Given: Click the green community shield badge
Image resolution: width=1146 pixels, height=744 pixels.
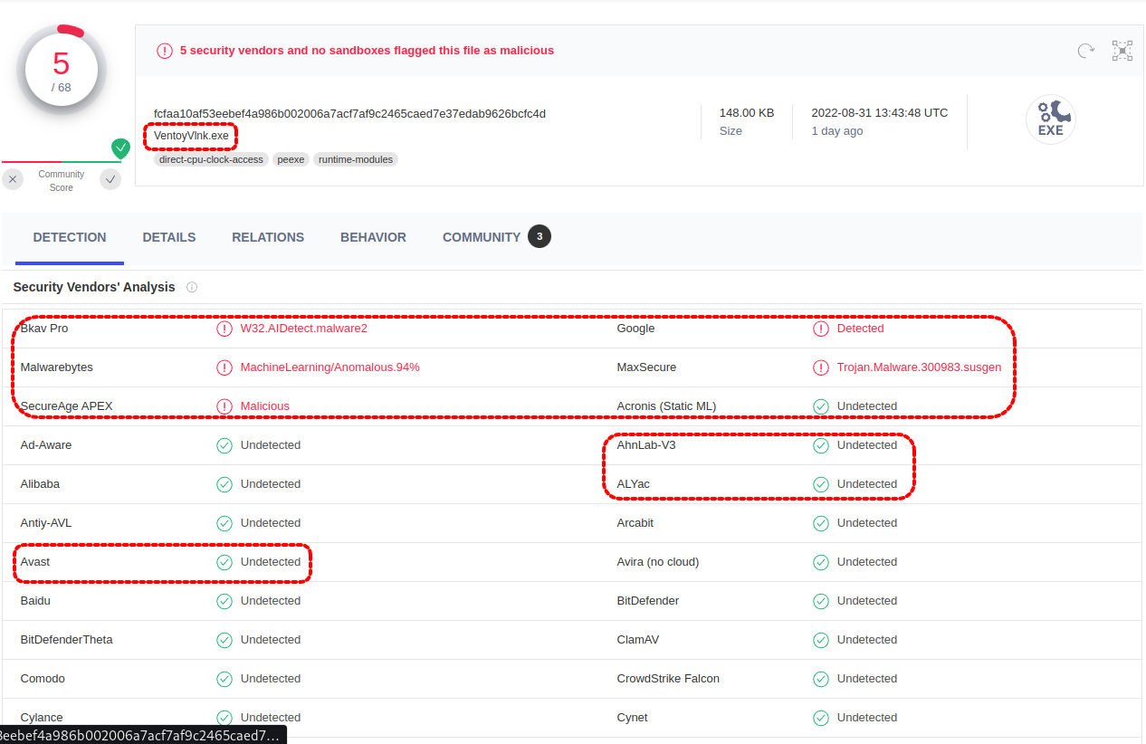Looking at the screenshot, I should tap(120, 148).
